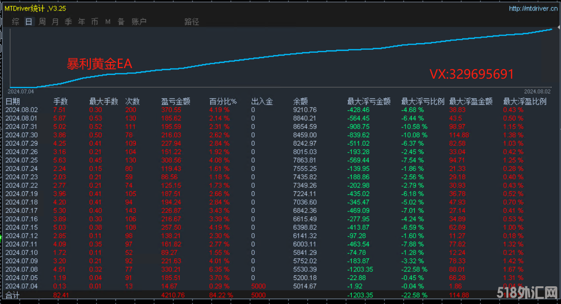
Task: Click the 日期 column header
Action: [x=12, y=102]
